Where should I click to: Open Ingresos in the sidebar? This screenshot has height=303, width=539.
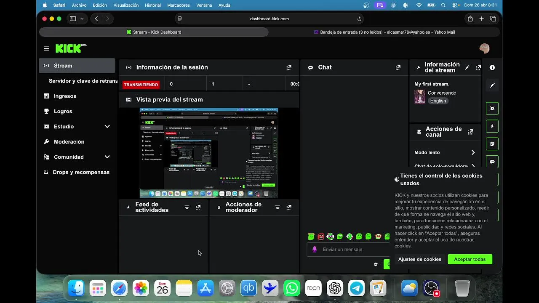pyautogui.click(x=65, y=96)
